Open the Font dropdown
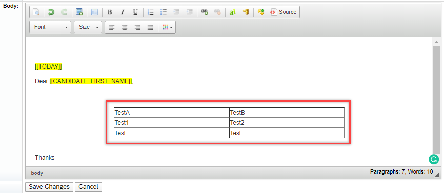 click(x=50, y=27)
